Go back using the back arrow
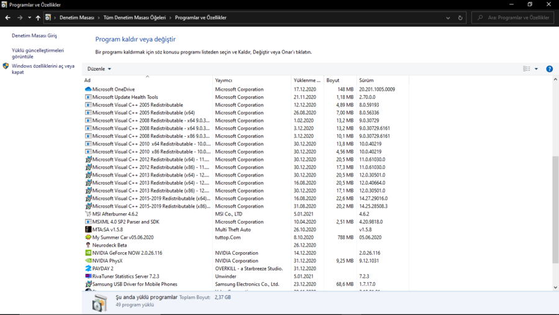559x315 pixels. tap(8, 18)
